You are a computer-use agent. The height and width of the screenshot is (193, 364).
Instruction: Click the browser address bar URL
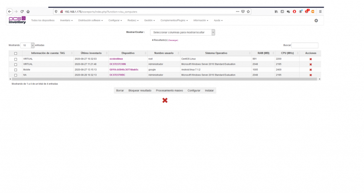click(101, 12)
